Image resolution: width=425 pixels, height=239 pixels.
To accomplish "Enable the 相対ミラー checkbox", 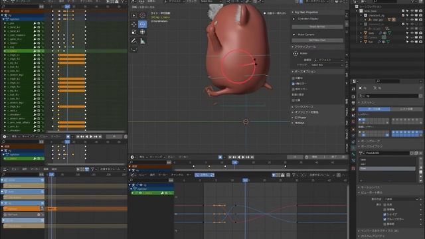I will point(294,89).
